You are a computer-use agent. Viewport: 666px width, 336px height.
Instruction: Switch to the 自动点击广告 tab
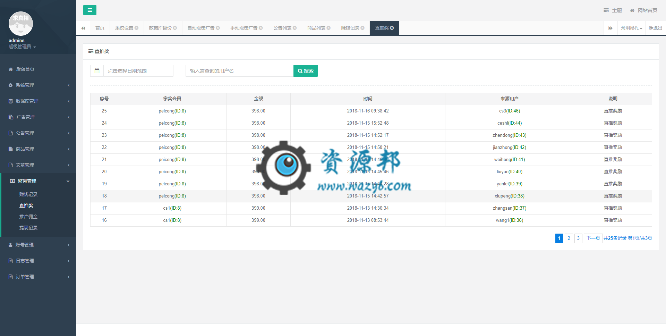pyautogui.click(x=201, y=28)
